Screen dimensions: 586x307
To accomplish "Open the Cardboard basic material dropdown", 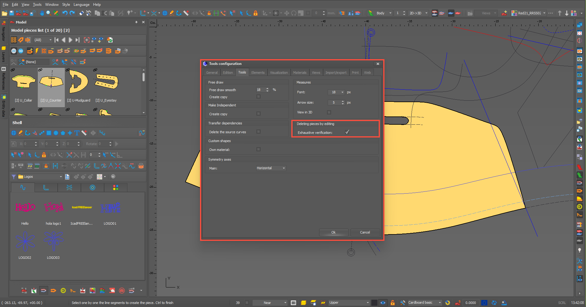I will click(439, 303).
